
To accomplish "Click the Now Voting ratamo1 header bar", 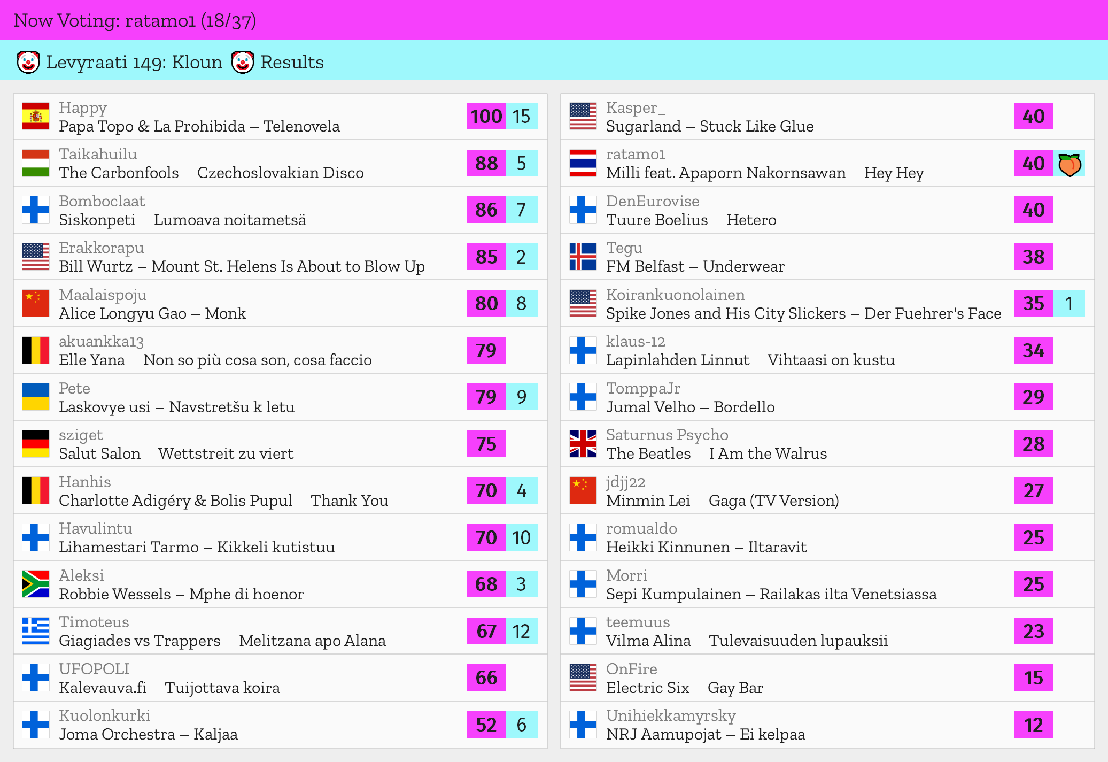I will [x=554, y=20].
